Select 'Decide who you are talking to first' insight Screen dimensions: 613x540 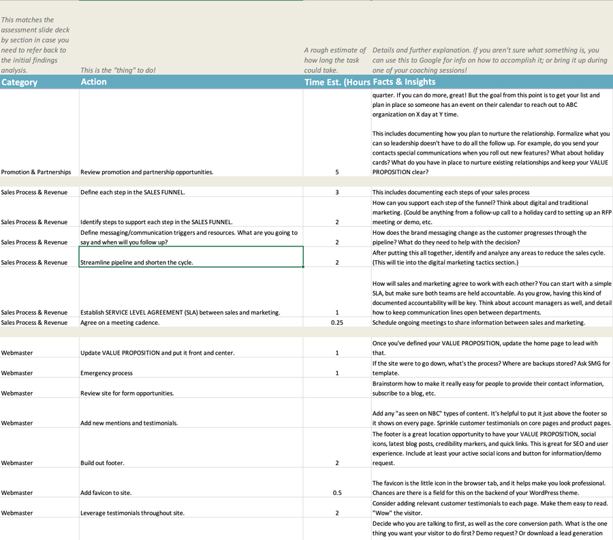click(x=492, y=529)
